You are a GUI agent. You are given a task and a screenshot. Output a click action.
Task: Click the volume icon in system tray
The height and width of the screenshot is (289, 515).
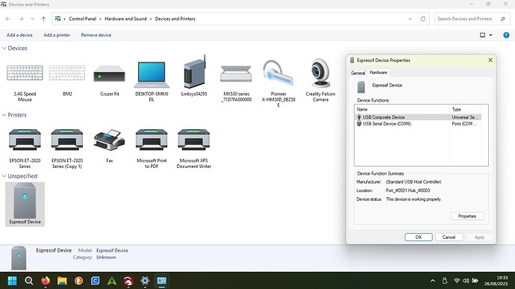pos(466,281)
